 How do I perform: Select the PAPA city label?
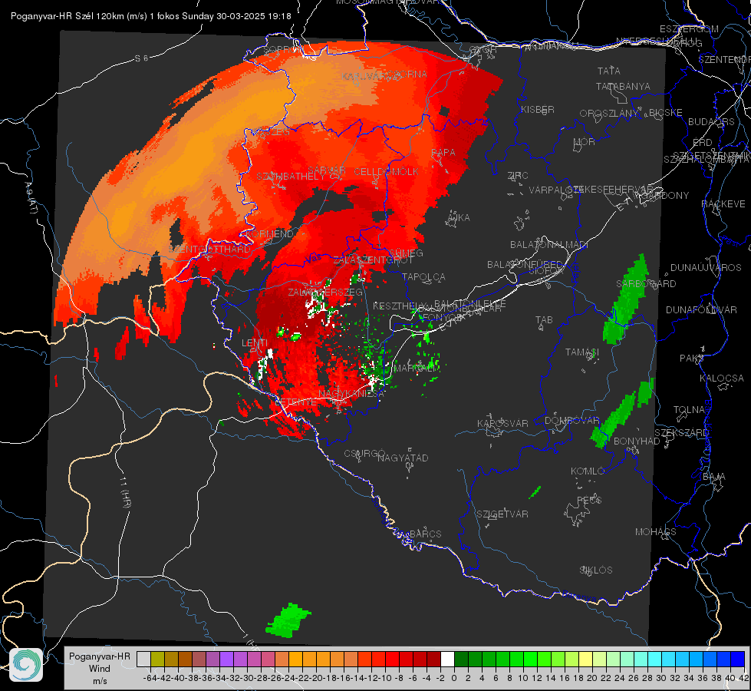tap(443, 152)
